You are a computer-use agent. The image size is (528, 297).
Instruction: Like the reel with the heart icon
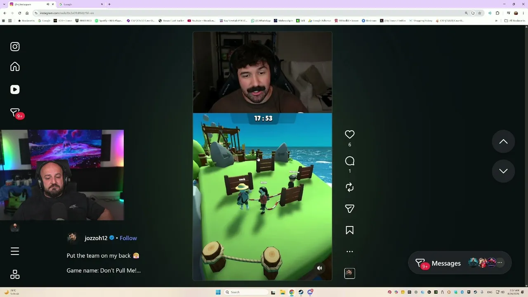pos(349,134)
